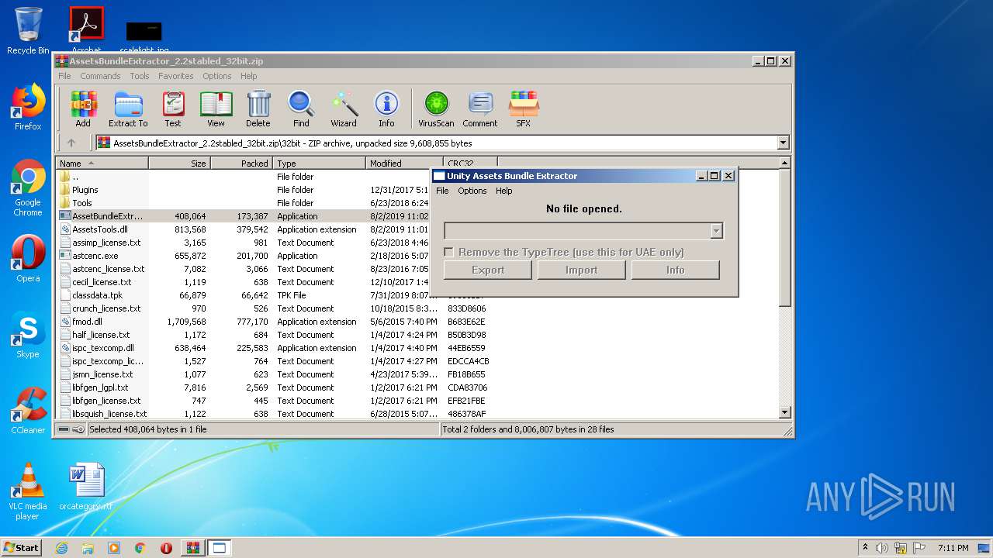Open the address path dropdown in WinRAR
993x558 pixels.
click(x=783, y=143)
